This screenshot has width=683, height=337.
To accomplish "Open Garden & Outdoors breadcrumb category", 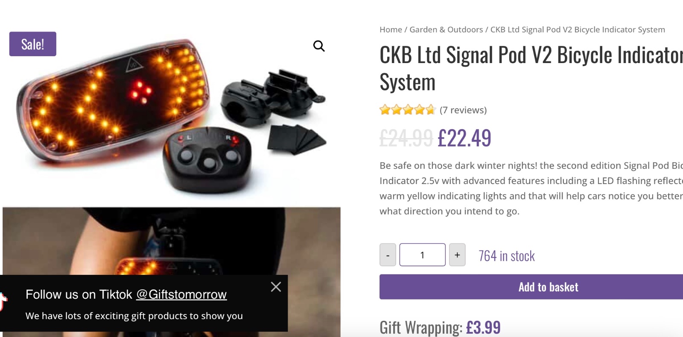I will point(446,29).
